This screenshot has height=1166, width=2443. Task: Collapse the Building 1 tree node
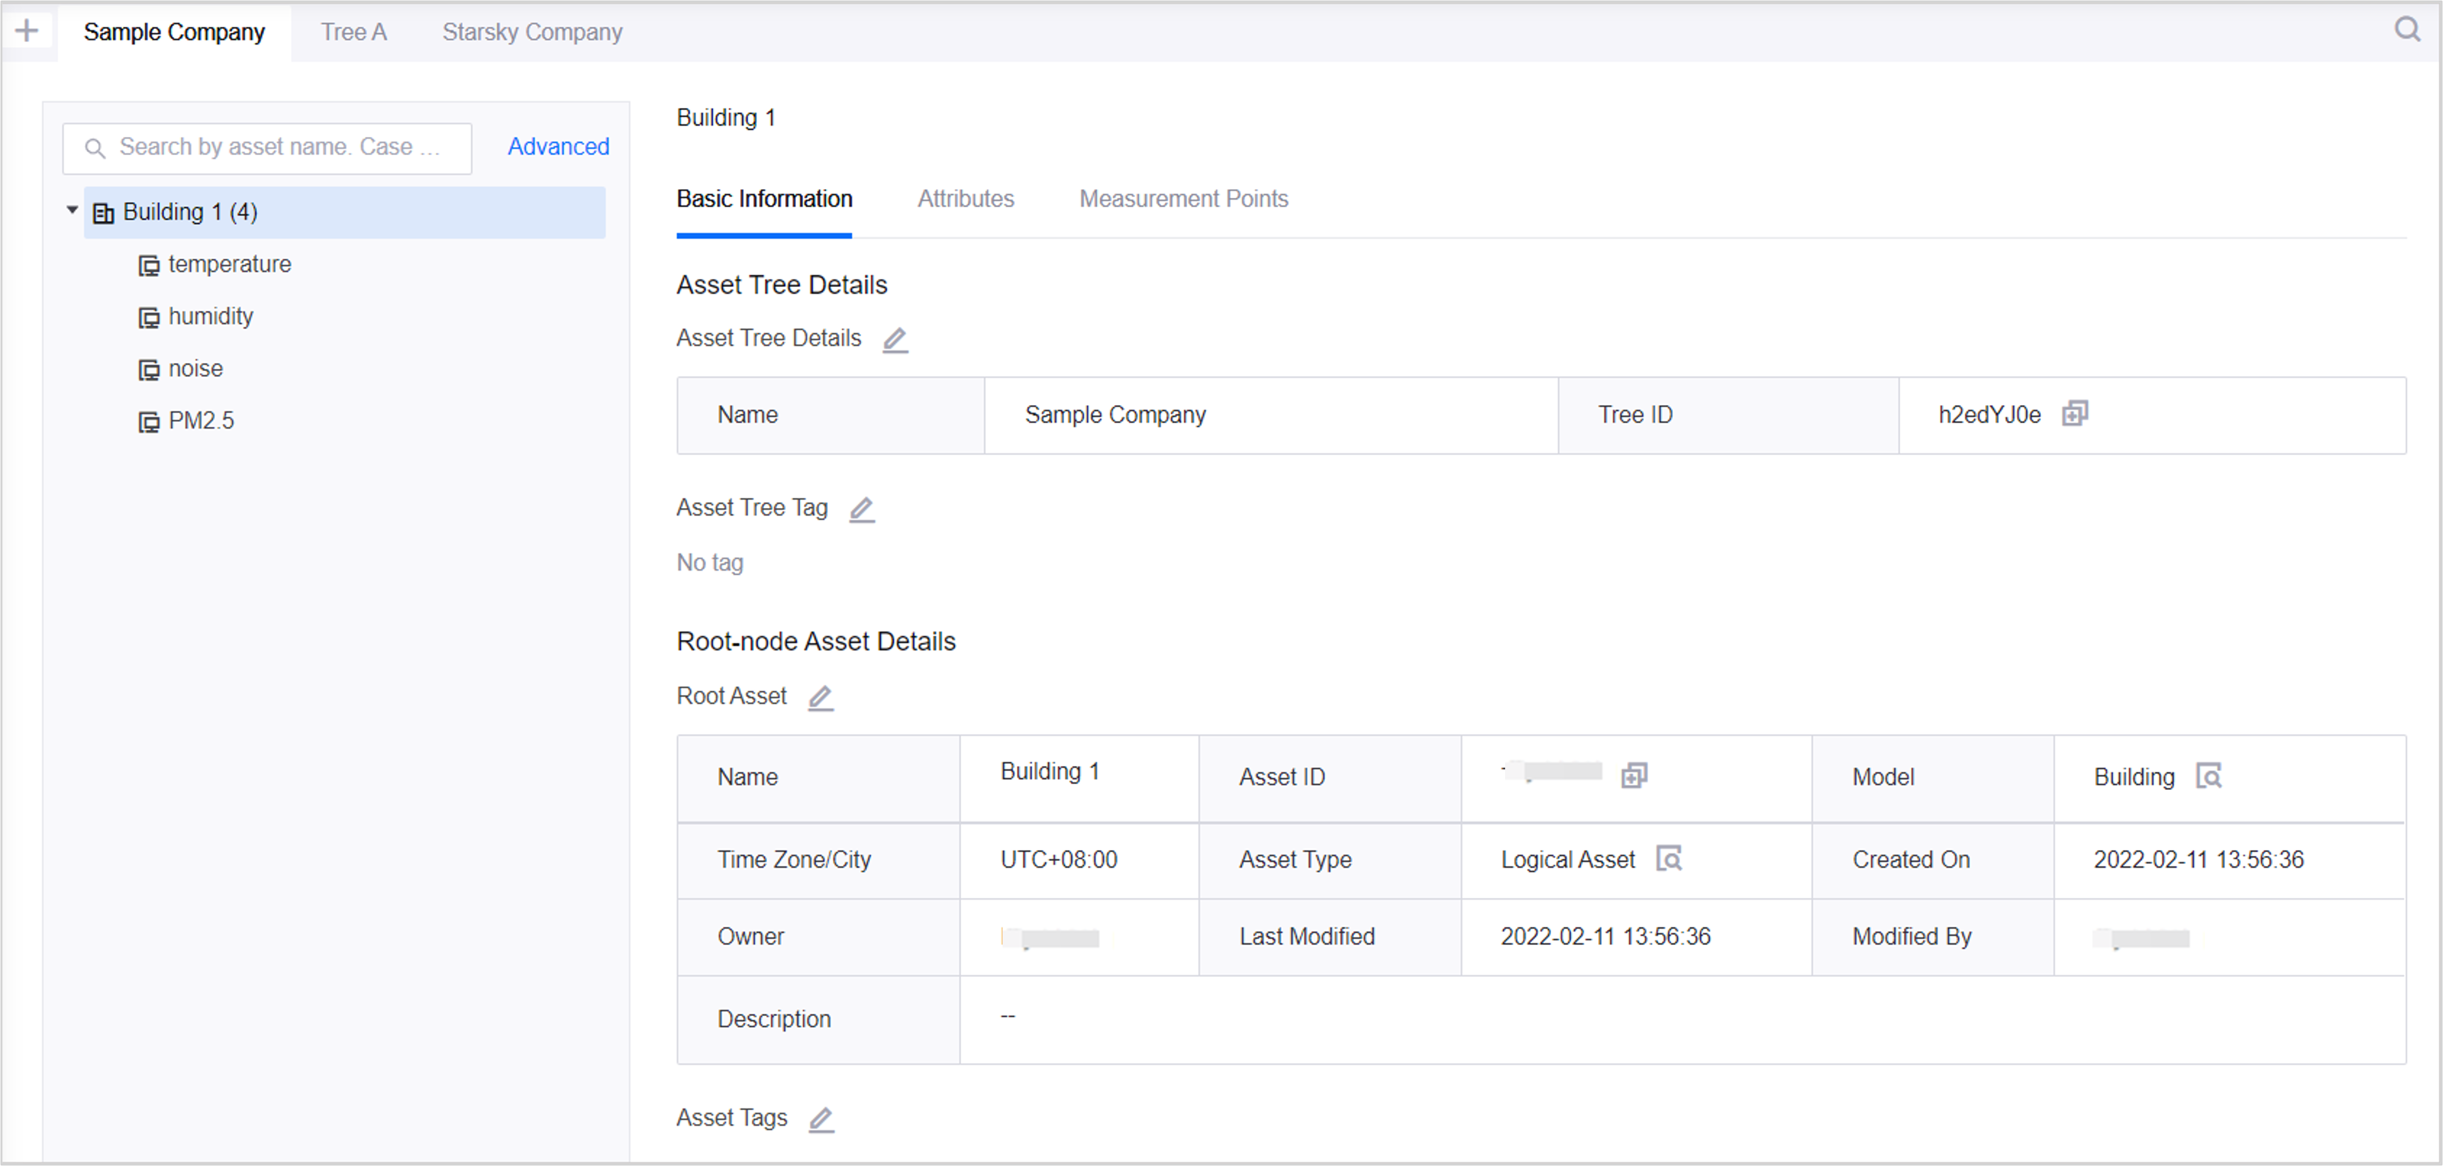pyautogui.click(x=72, y=210)
